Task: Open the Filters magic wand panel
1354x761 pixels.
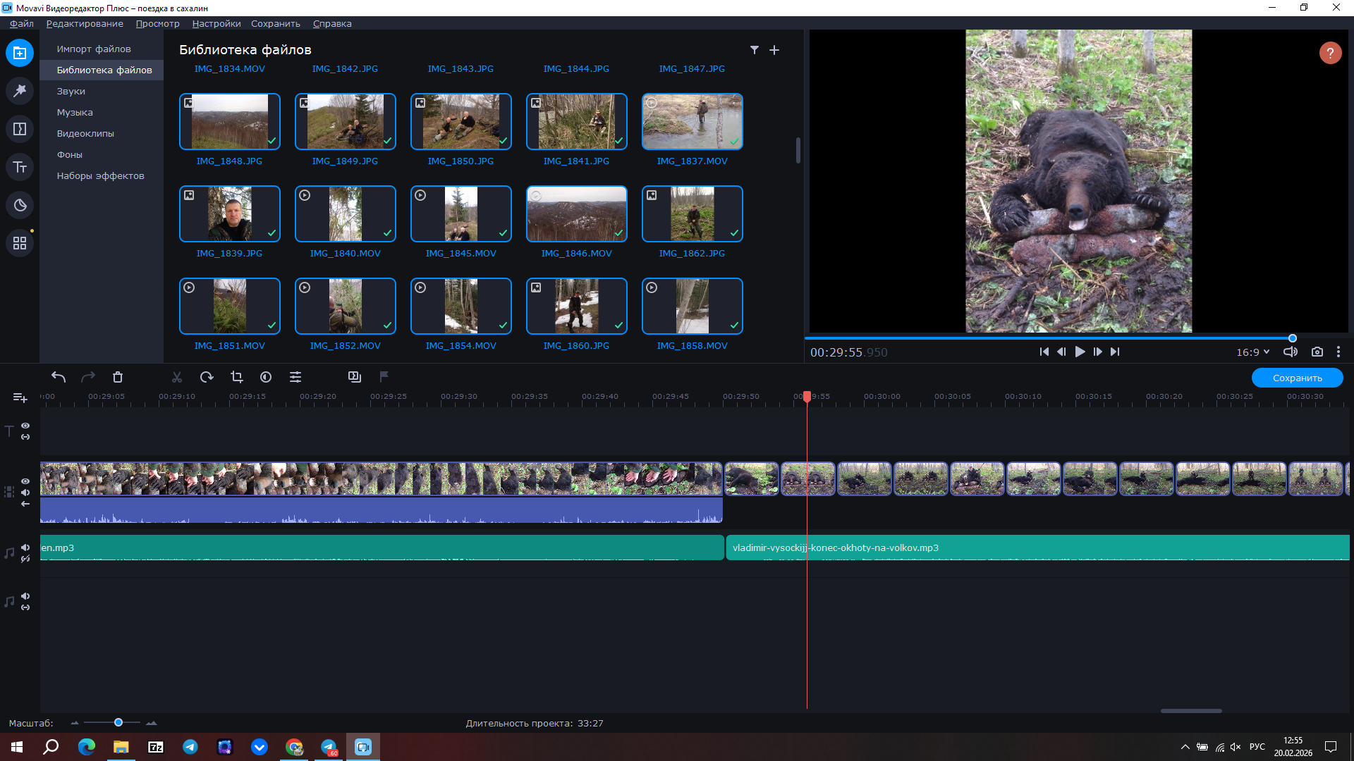Action: 20,91
